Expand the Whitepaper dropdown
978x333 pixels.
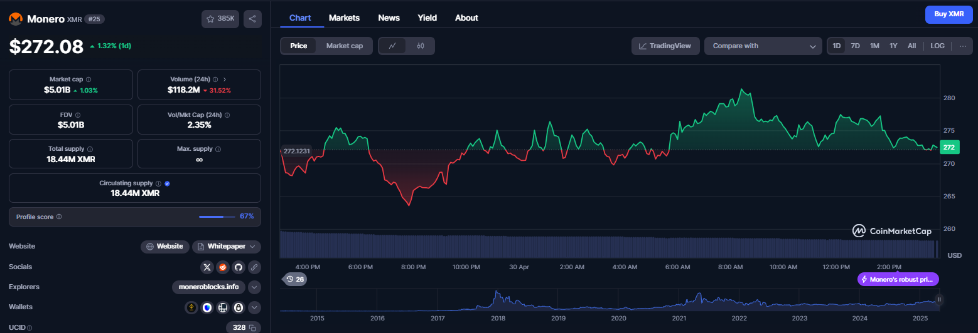tap(227, 247)
